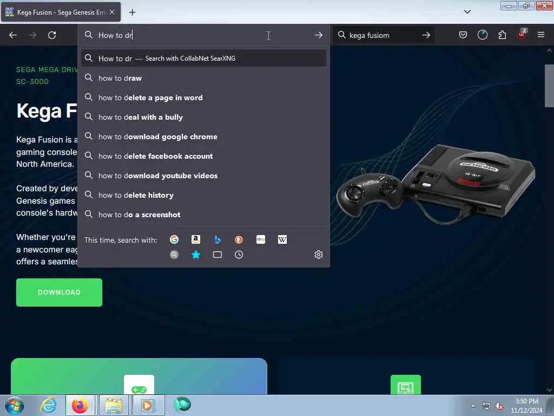Choose suggestion 'how to delete a page in word'
The width and height of the screenshot is (554, 416).
(x=204, y=97)
